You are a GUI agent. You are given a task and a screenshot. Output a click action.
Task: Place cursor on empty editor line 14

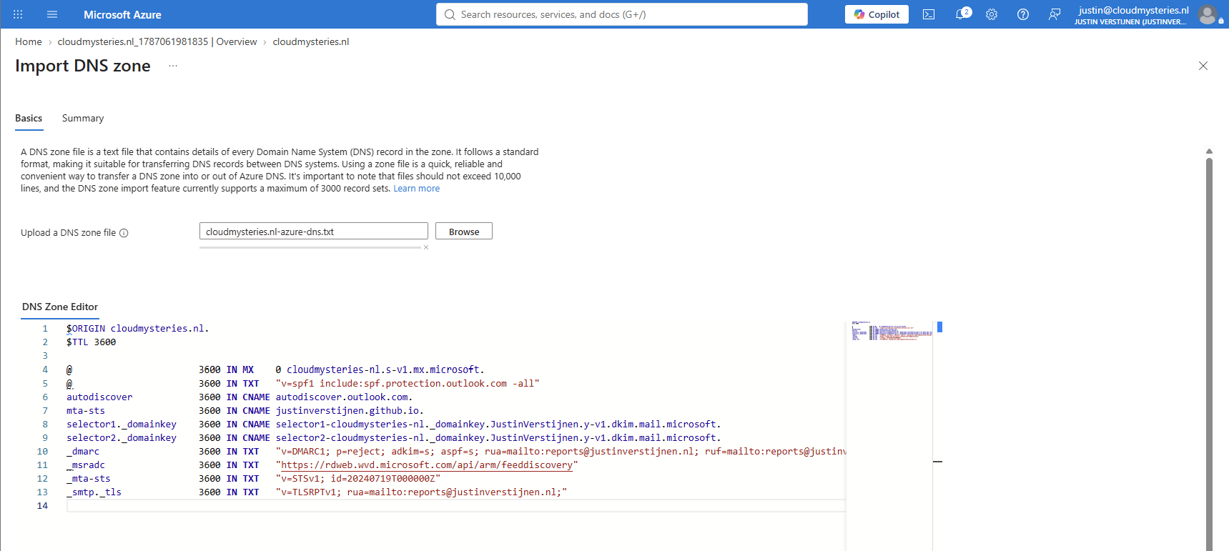tap(456, 505)
